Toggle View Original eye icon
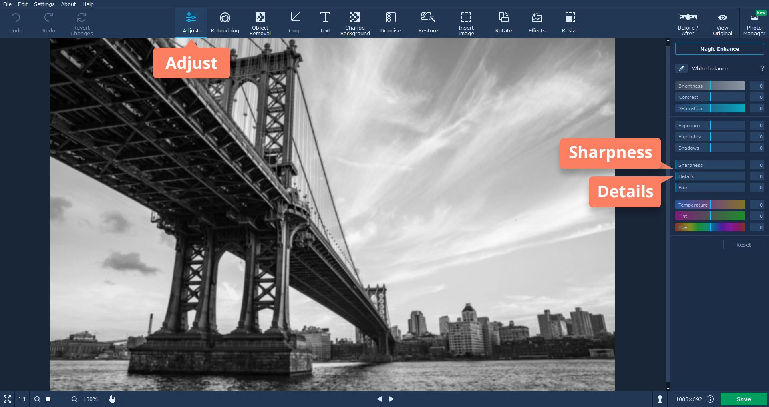This screenshot has height=407, width=769. [722, 18]
